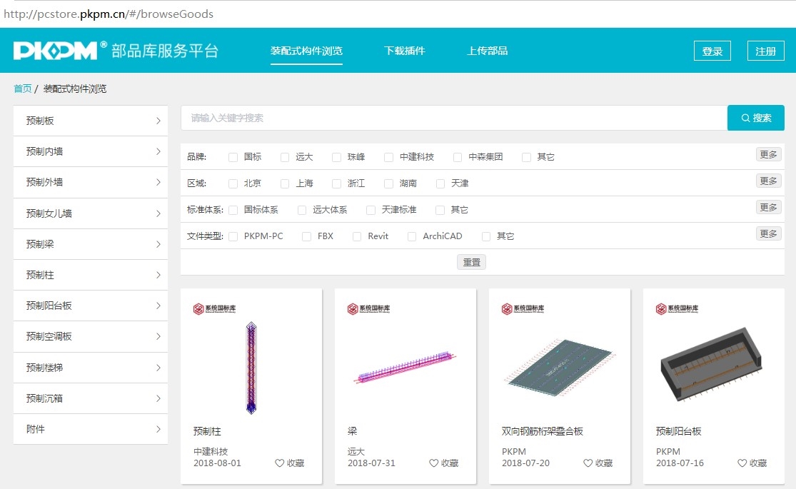Tick the Revit file type checkbox
Viewport: 796px width, 489px height.
point(357,236)
